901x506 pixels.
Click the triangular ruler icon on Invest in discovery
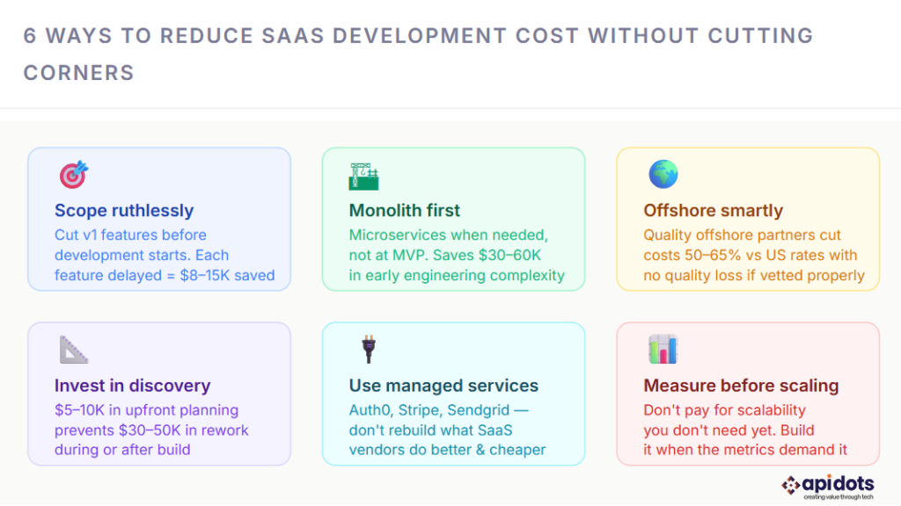74,349
